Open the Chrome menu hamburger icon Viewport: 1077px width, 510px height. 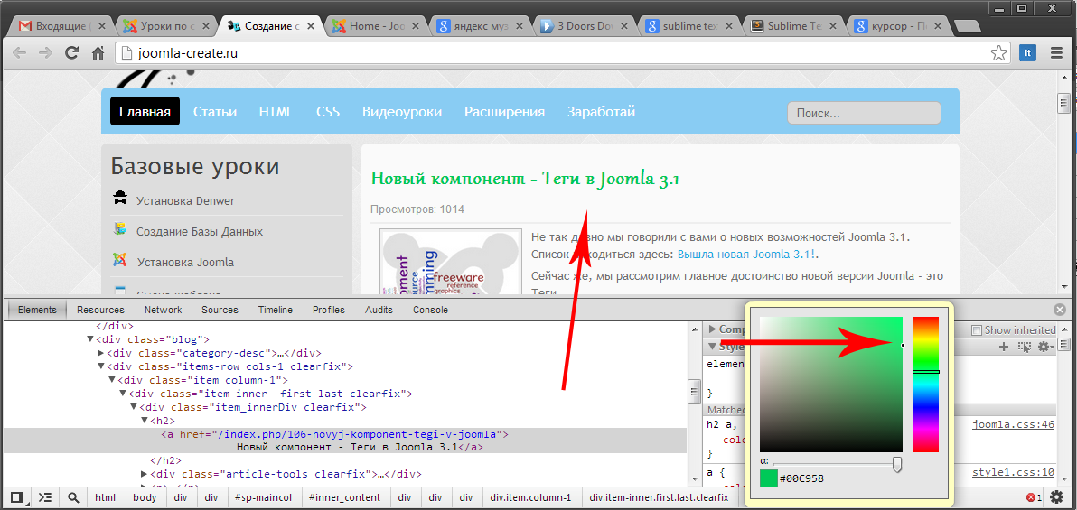1055,53
